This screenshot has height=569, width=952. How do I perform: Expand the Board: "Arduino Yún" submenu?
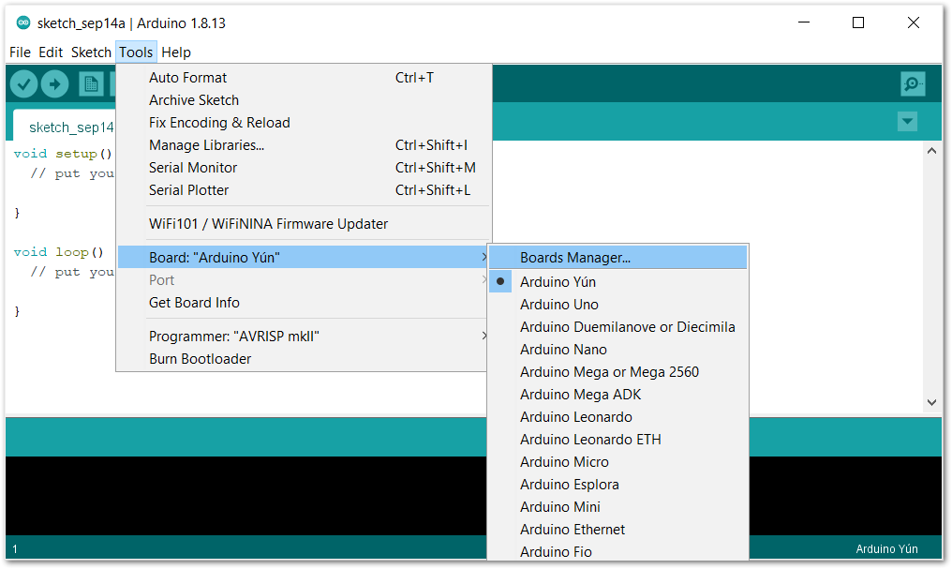point(303,258)
